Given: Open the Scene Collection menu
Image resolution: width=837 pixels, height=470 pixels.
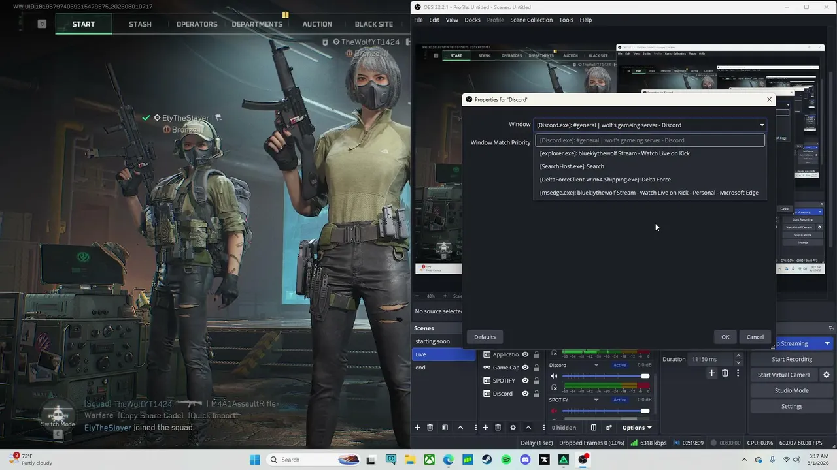Looking at the screenshot, I should coord(531,20).
